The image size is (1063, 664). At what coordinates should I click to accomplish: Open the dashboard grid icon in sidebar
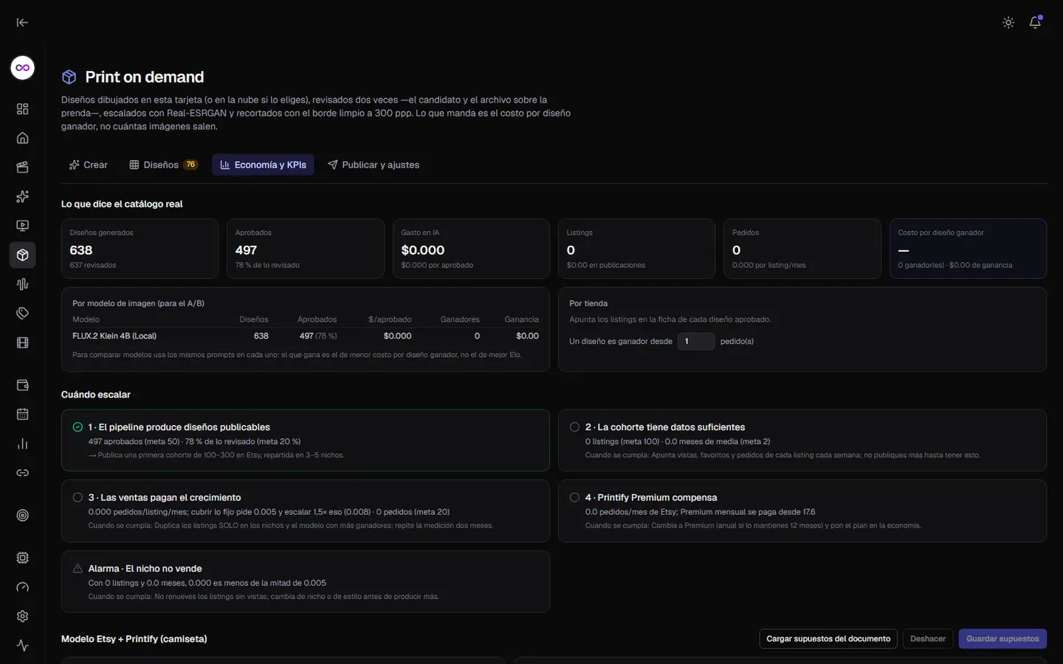point(23,109)
